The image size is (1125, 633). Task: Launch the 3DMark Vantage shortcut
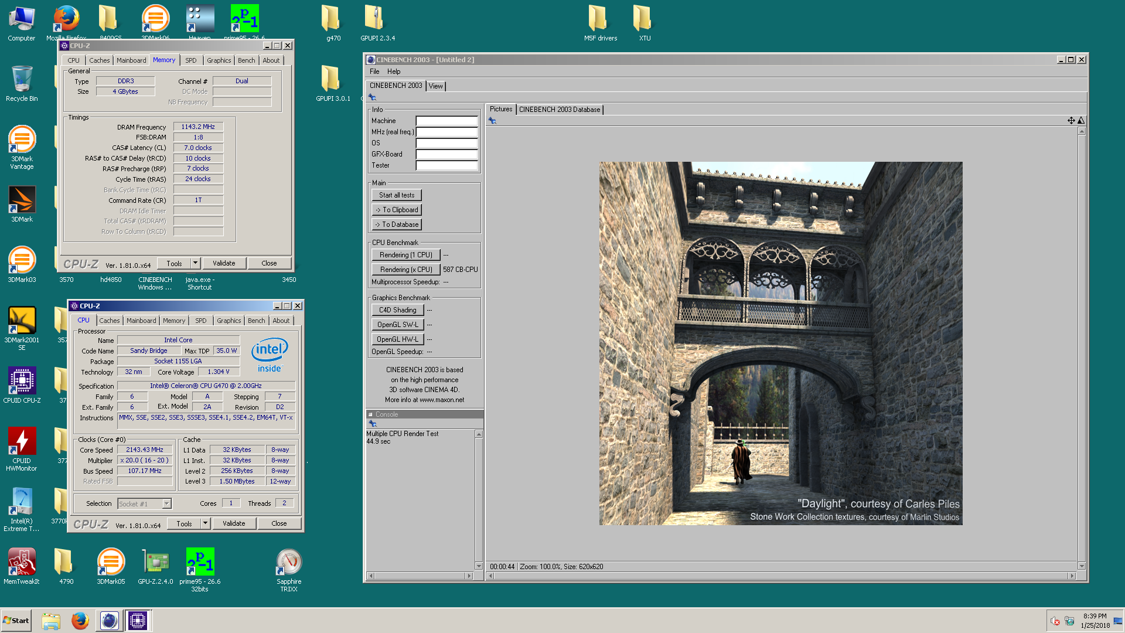point(22,148)
